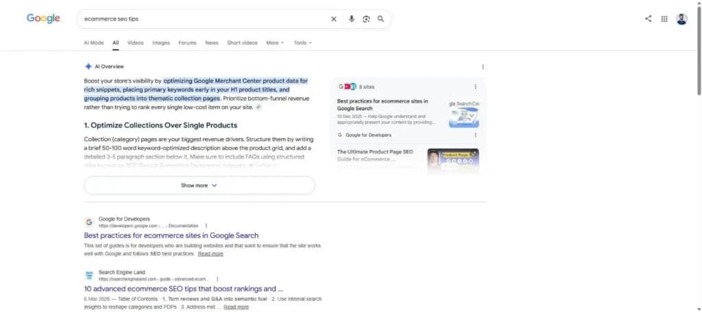
Task: Expand the AI Overview with Show more
Action: coord(199,185)
